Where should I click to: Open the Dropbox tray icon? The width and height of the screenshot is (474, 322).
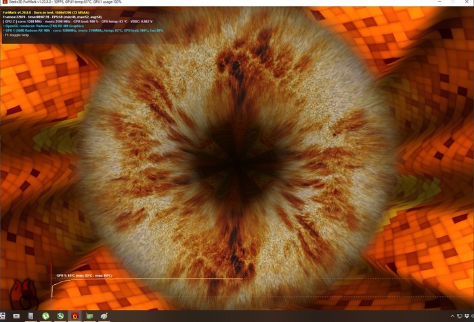click(x=467, y=317)
